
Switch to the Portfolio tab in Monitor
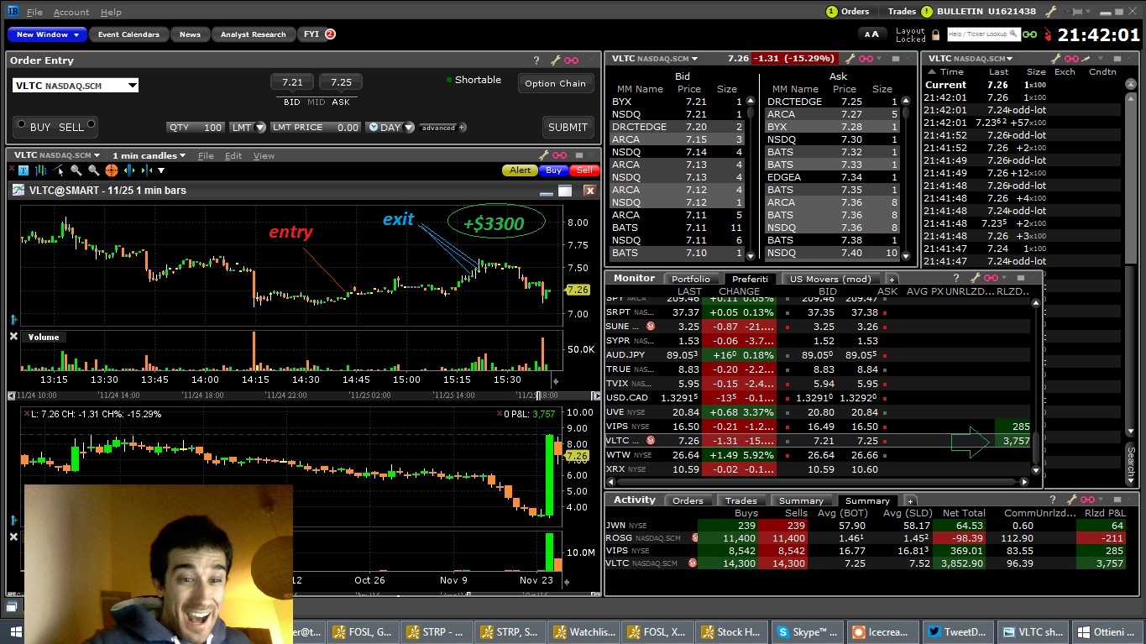(x=691, y=279)
